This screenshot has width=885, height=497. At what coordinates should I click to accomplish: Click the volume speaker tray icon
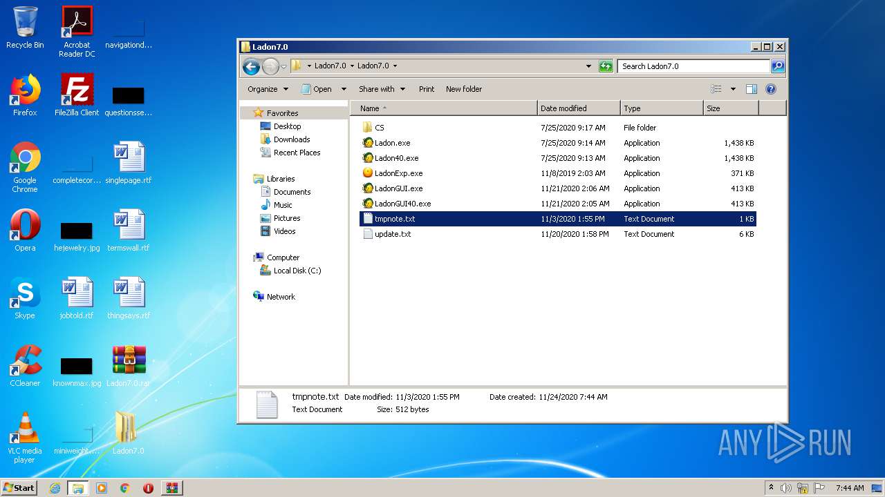click(x=786, y=488)
